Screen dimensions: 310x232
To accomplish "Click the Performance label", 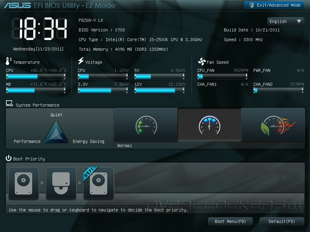I will point(27,141).
